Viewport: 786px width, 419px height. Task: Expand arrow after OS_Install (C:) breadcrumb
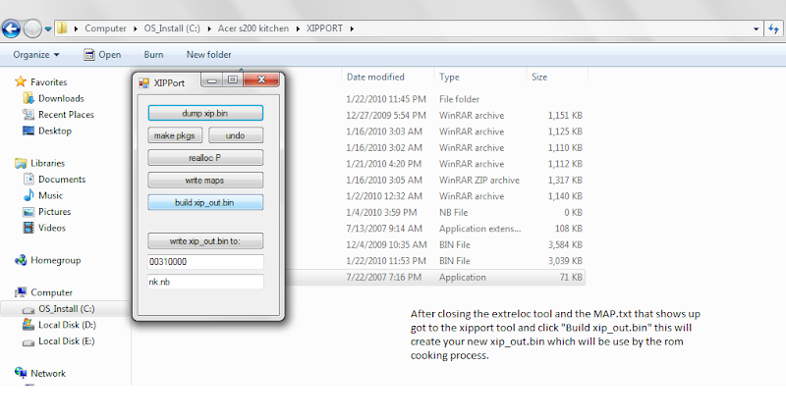click(209, 28)
